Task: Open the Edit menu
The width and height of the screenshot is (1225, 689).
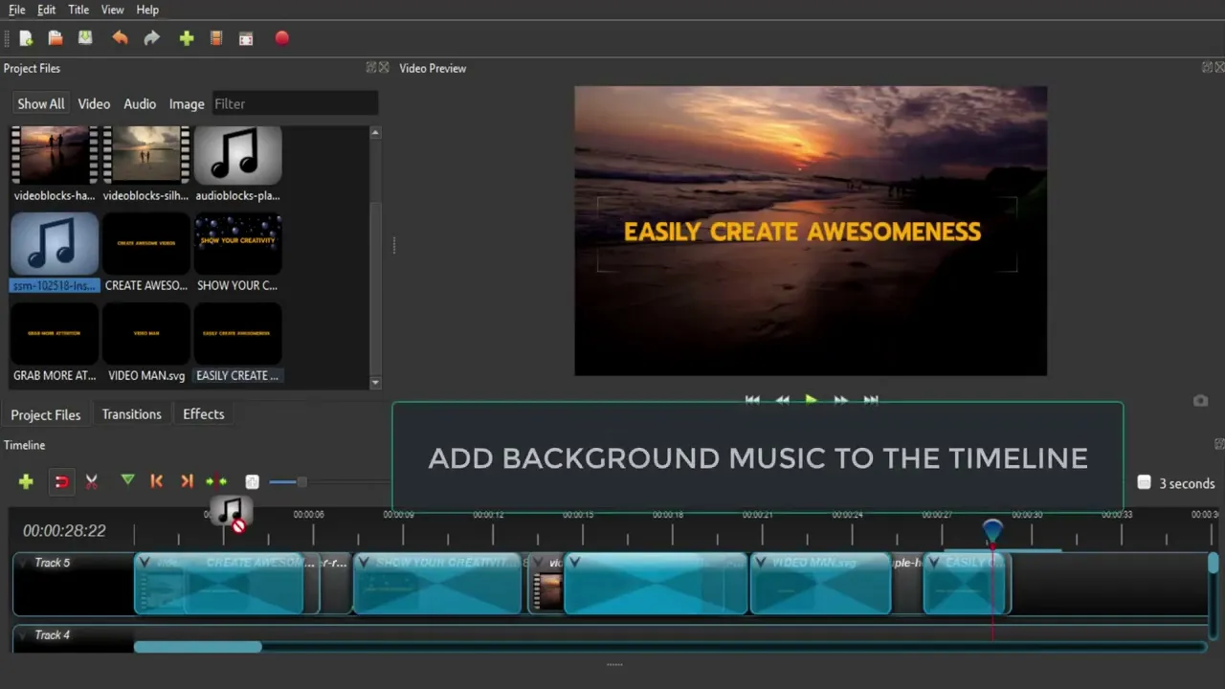Action: coord(46,10)
